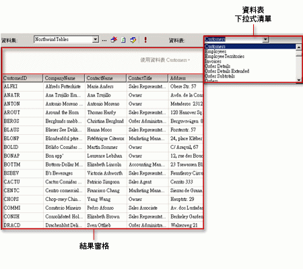
Task: Select Order Details in the table list
Action: point(250,66)
